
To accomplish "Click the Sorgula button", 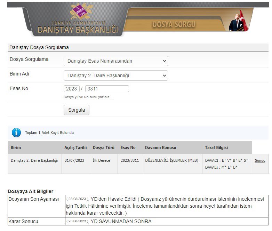I will pyautogui.click(x=77, y=110).
